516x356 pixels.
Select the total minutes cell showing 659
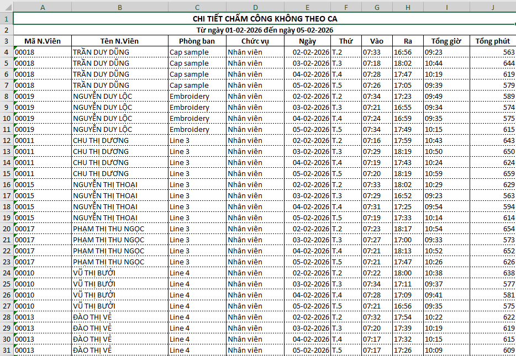pos(492,173)
